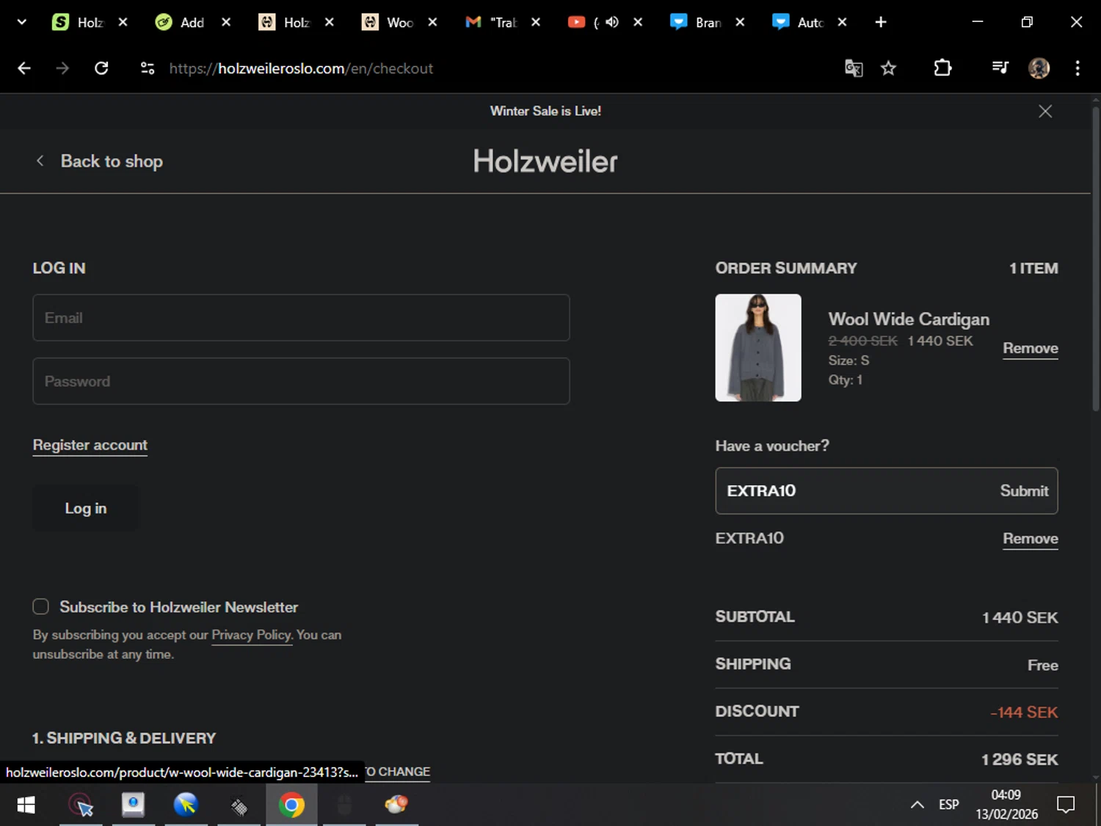Screen dimensions: 1101x826
Task: Reload the checkout page
Action: [101, 68]
